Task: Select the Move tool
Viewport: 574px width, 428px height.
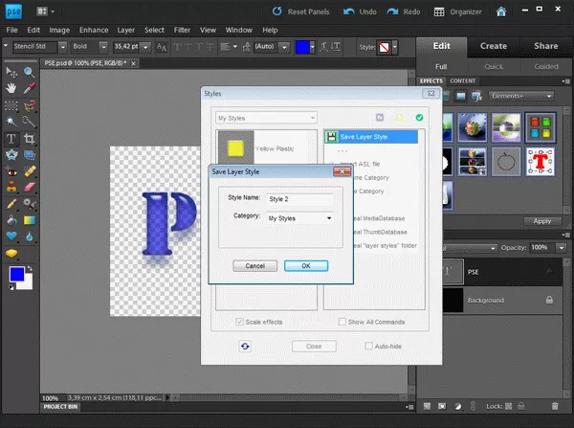Action: [11, 72]
